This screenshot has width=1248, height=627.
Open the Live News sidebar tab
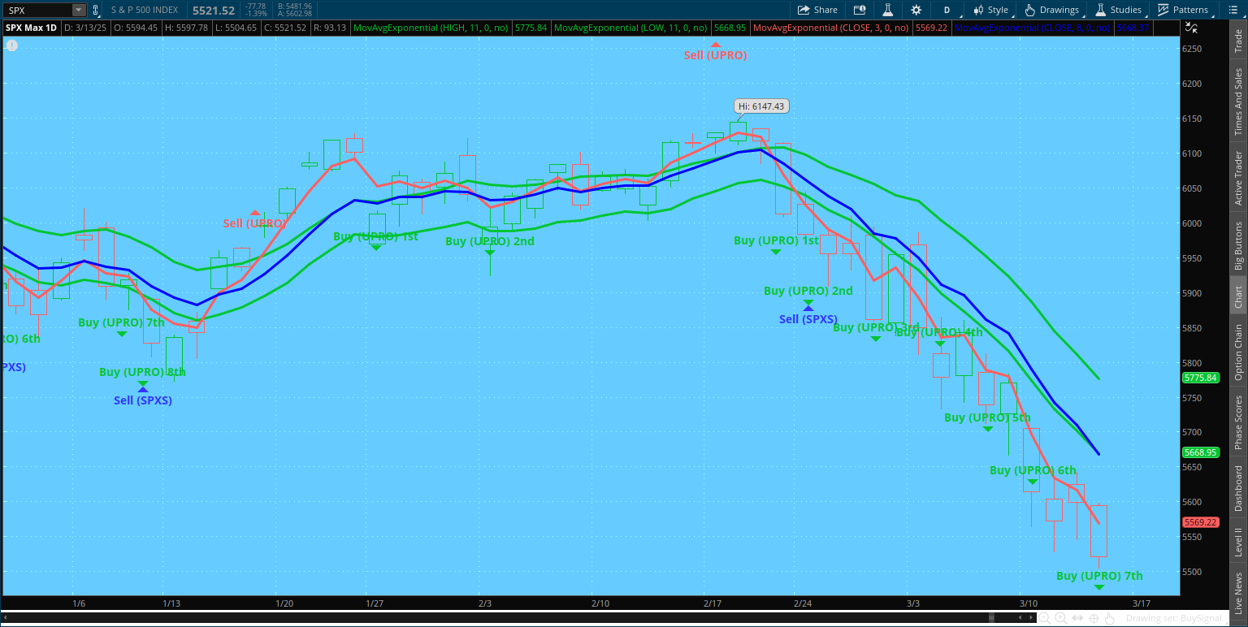1238,593
